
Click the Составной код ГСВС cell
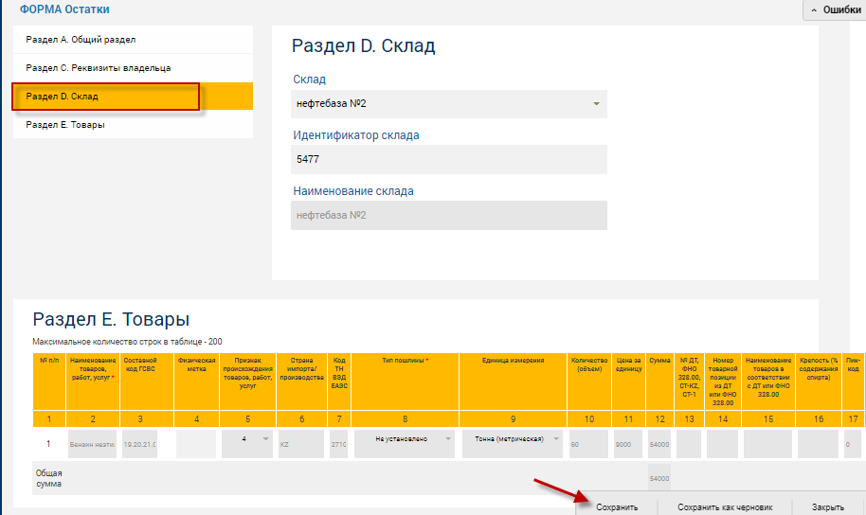point(139,443)
